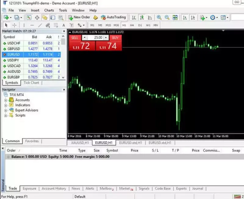Switch timeframe to D1
Screen dimensions: 244x199
tap(140, 25)
